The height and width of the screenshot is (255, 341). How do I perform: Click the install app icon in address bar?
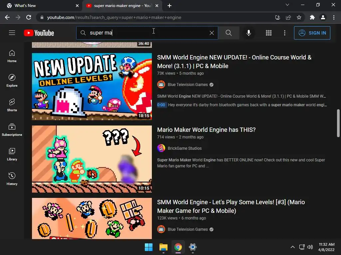click(277, 17)
